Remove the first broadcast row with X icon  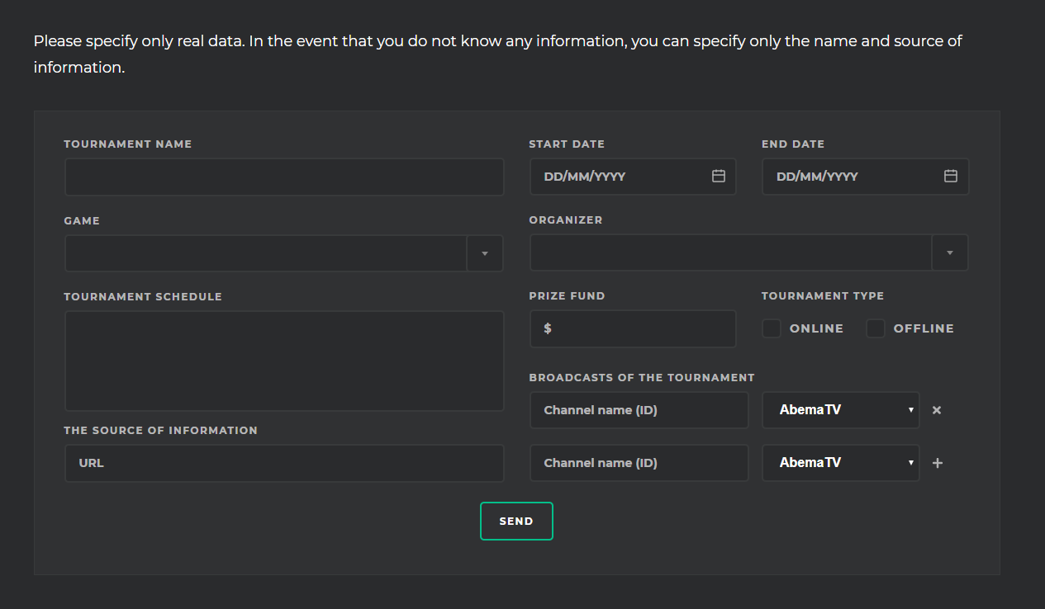coord(936,410)
